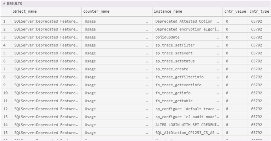Select Usage cell in row 2
The height and width of the screenshot is (141, 271).
[117, 29]
